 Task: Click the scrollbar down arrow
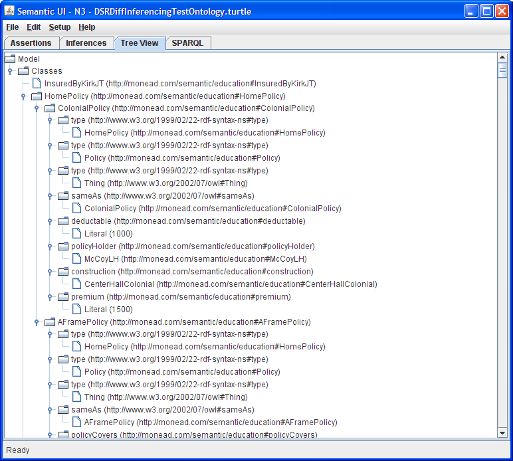pos(502,433)
